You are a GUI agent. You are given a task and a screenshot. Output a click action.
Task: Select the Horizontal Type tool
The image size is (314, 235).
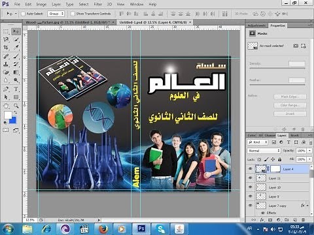[16, 89]
